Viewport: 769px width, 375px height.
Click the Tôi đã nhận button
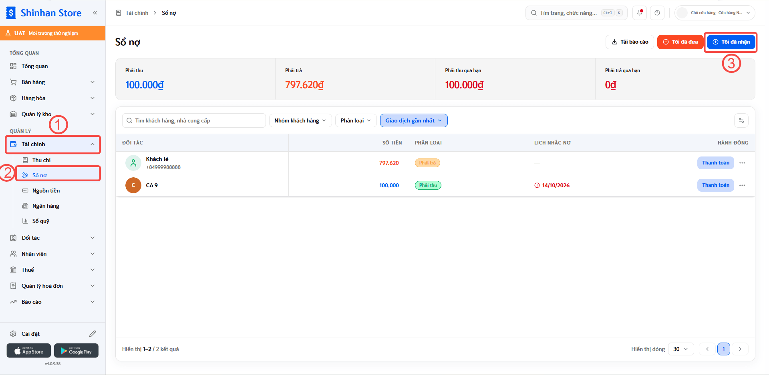coord(731,42)
